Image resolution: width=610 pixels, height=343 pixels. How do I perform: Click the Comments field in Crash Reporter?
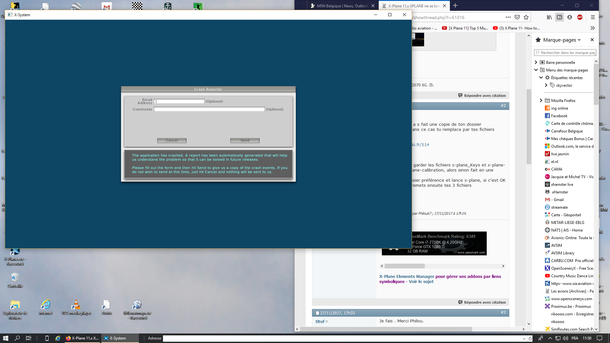click(209, 109)
